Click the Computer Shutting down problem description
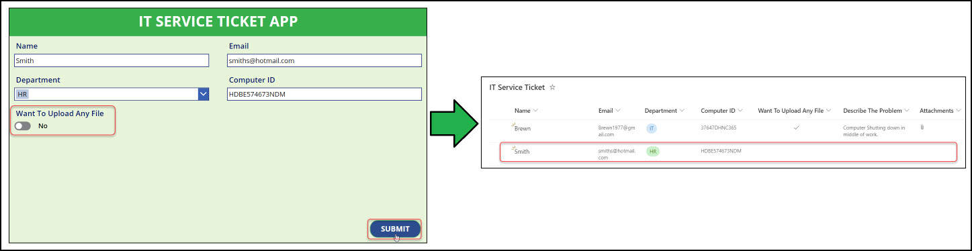 tap(875, 130)
